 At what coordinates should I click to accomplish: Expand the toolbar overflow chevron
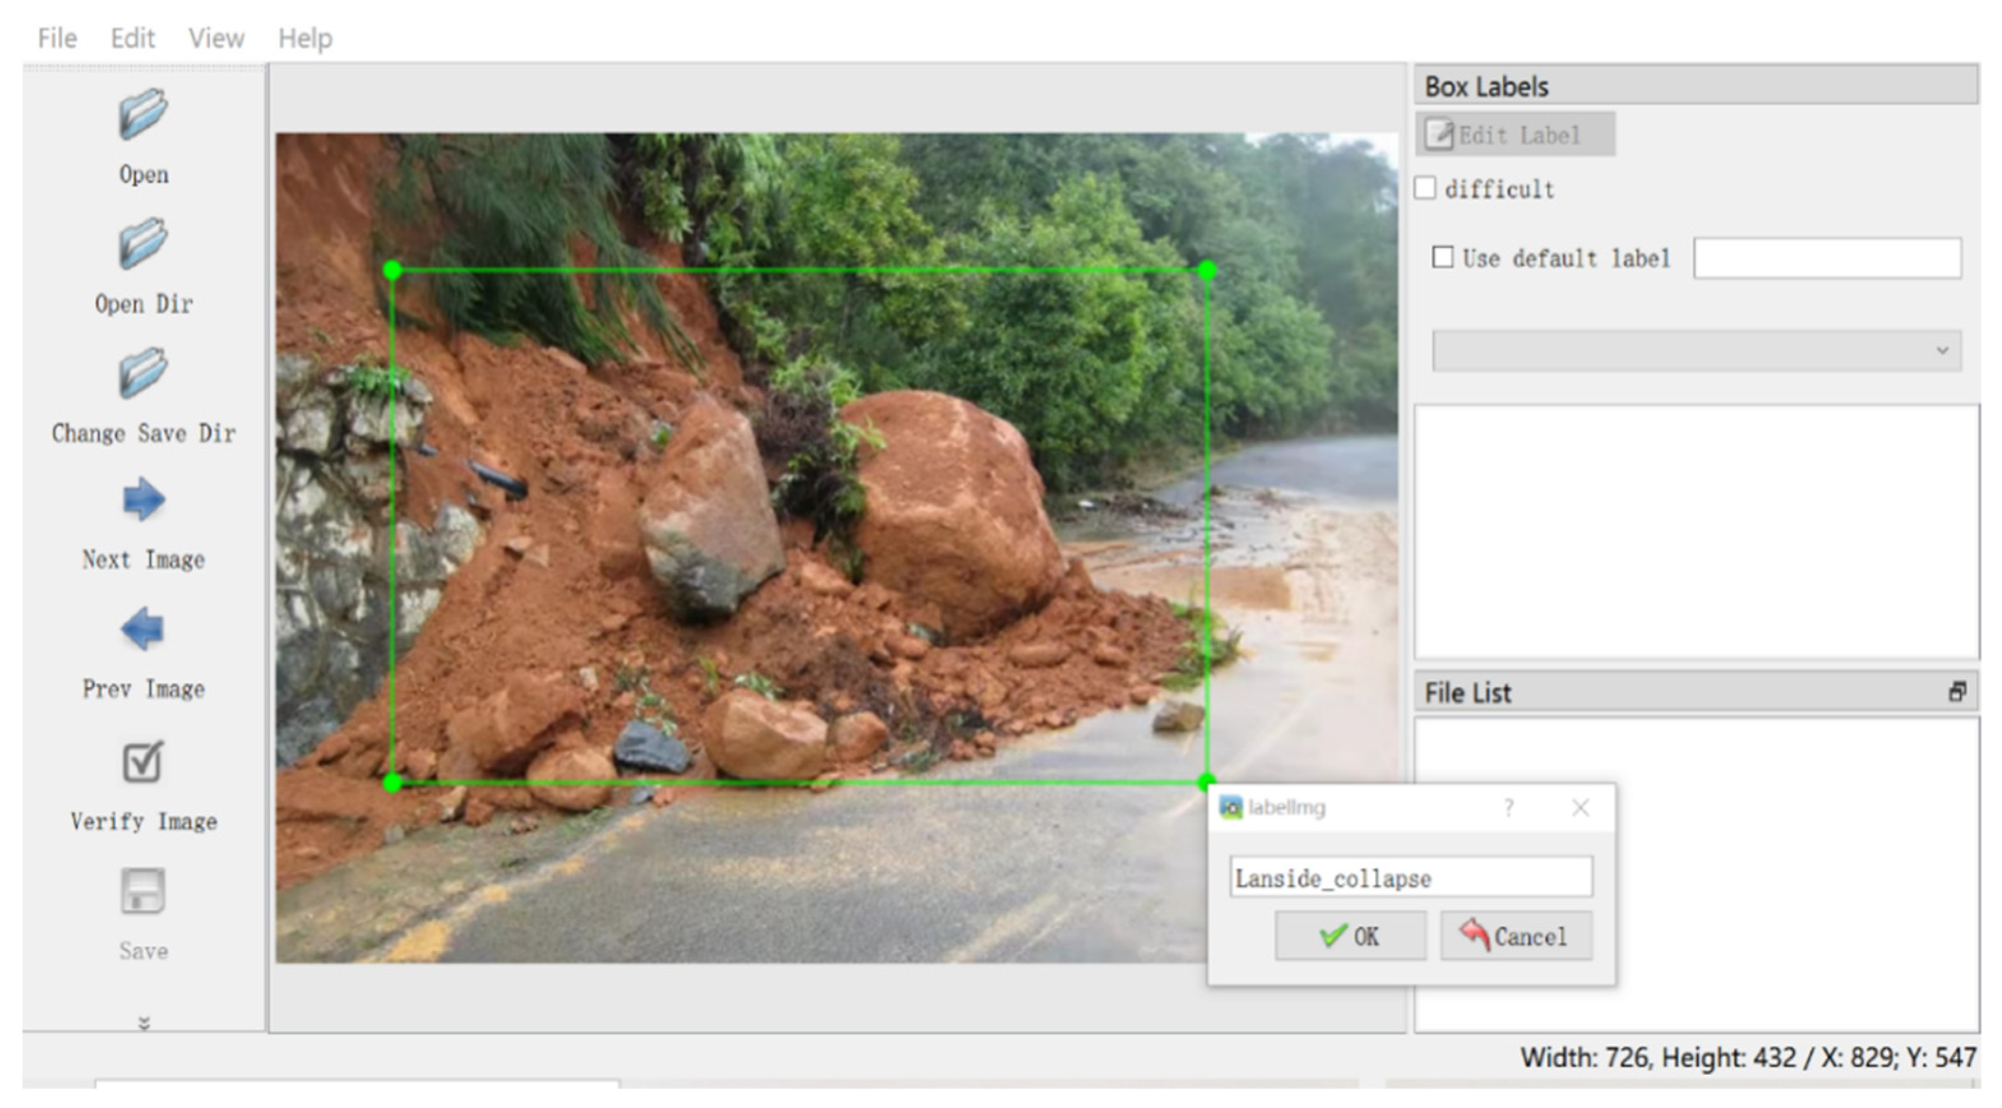[144, 1023]
